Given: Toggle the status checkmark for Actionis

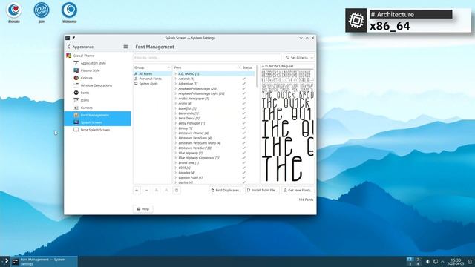Looking at the screenshot, I should (x=244, y=79).
